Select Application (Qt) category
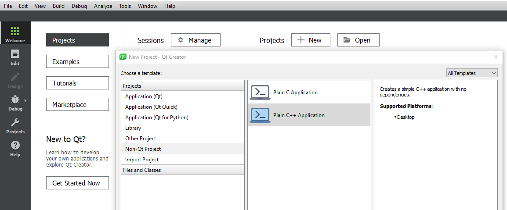Viewport: 507px width, 210px height. [x=183, y=96]
